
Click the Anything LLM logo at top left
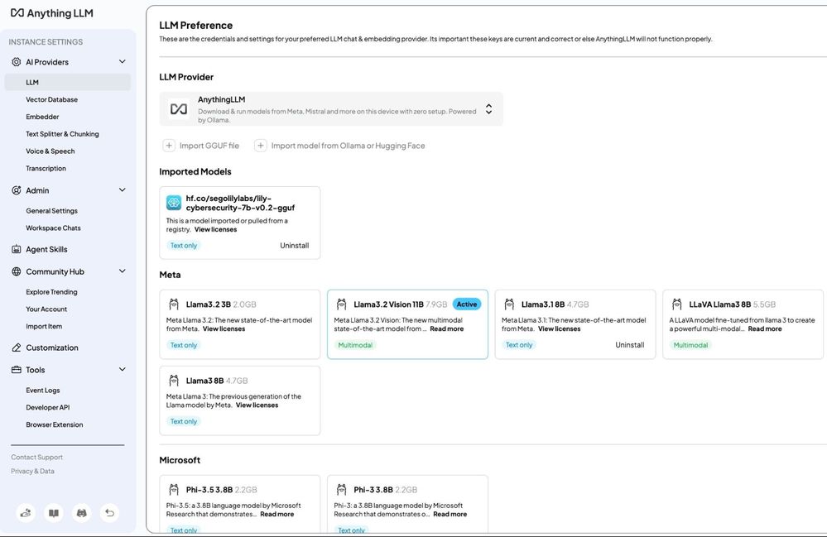click(x=51, y=13)
